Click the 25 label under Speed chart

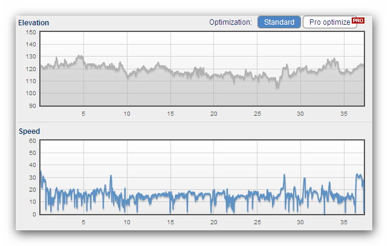click(257, 222)
